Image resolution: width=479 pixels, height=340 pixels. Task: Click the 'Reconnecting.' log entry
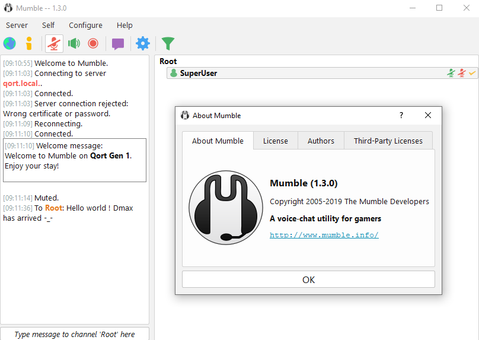pos(58,124)
